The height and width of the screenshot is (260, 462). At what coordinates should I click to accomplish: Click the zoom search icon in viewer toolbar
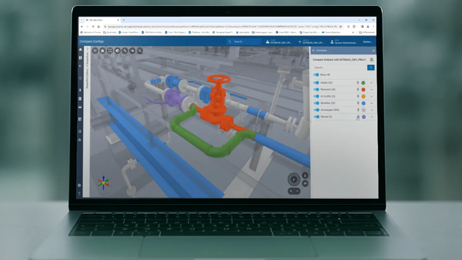(x=140, y=50)
